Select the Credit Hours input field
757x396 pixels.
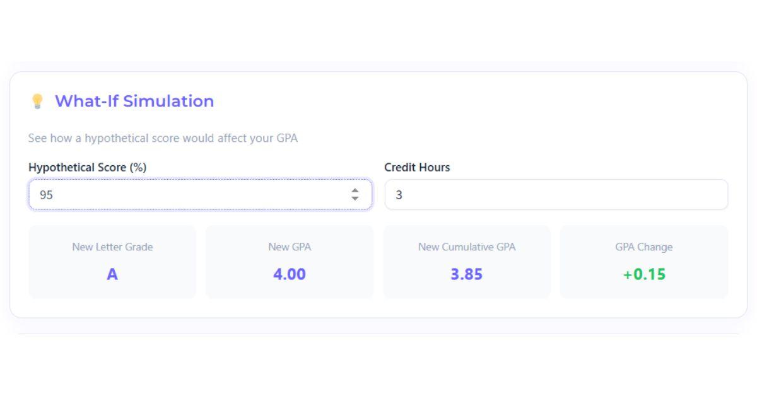[x=555, y=194]
